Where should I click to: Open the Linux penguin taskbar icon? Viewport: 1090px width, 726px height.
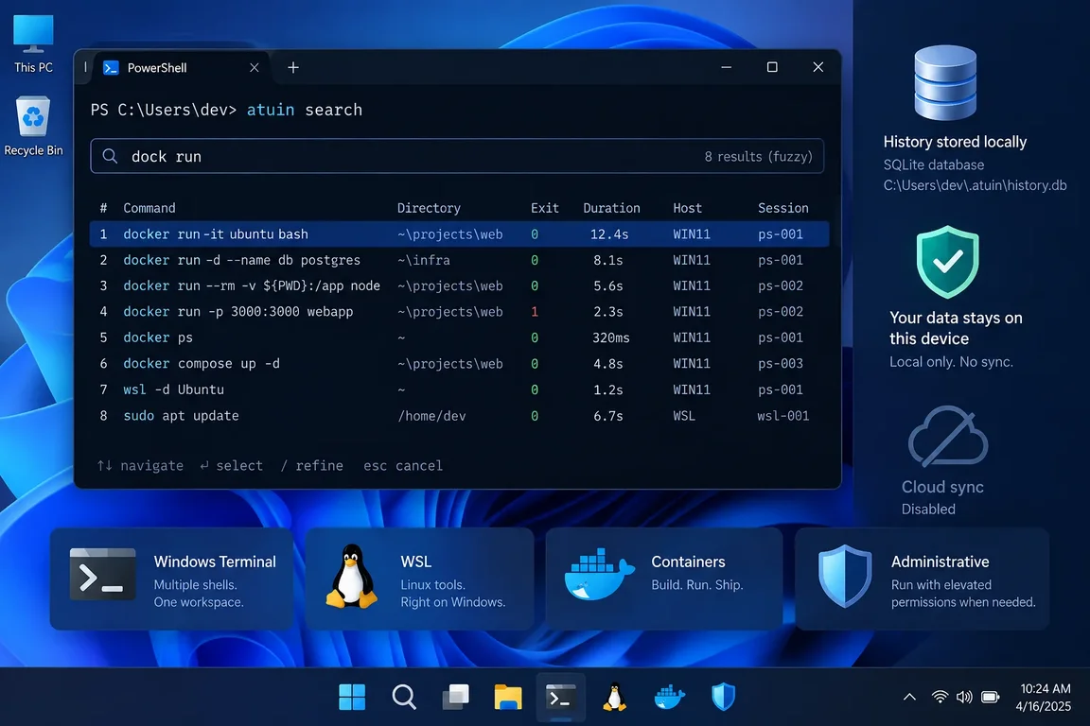tap(614, 697)
